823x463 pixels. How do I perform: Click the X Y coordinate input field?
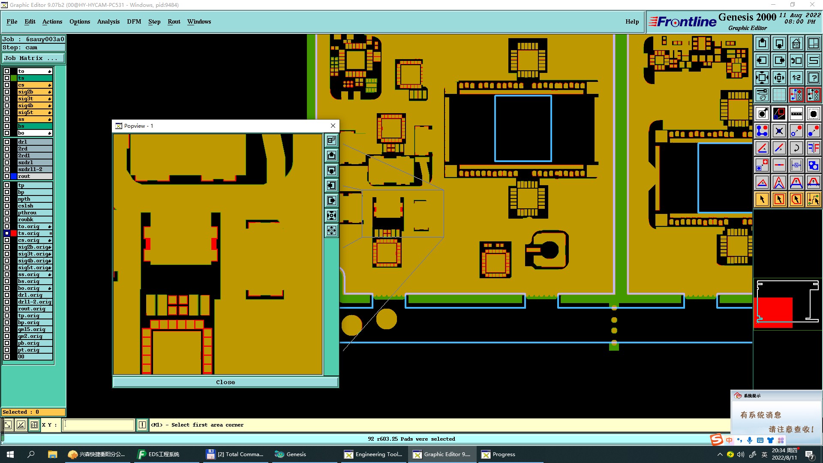pos(99,425)
